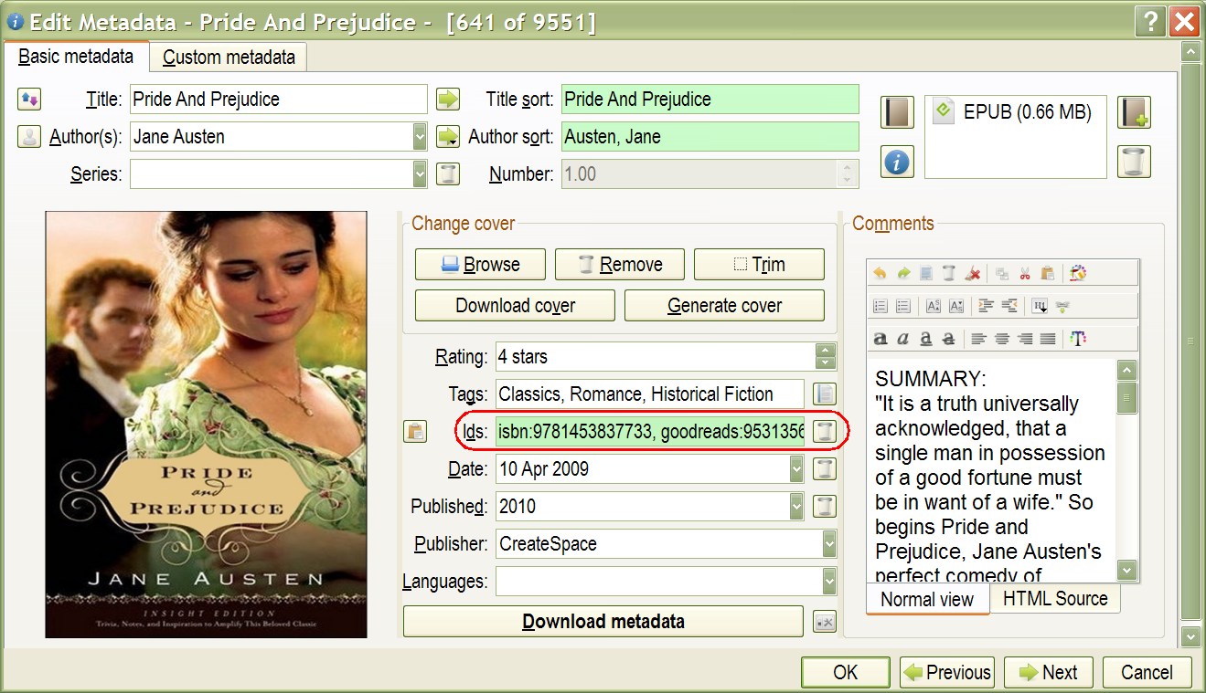The height and width of the screenshot is (693, 1206).
Task: Expand the Languages dropdown
Action: [829, 582]
